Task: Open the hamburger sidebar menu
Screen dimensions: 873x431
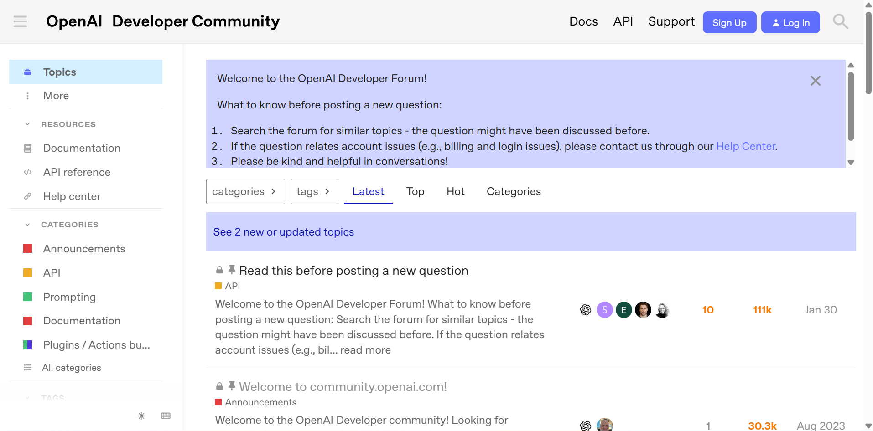Action: (x=20, y=21)
